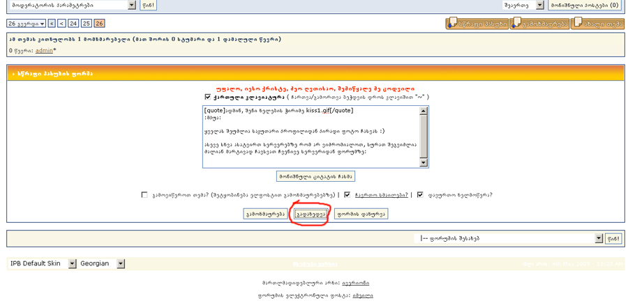Go to page 24
The width and height of the screenshot is (628, 303).
[74, 24]
